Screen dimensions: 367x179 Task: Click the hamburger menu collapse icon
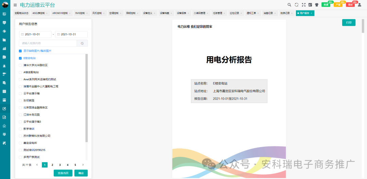[15, 5]
